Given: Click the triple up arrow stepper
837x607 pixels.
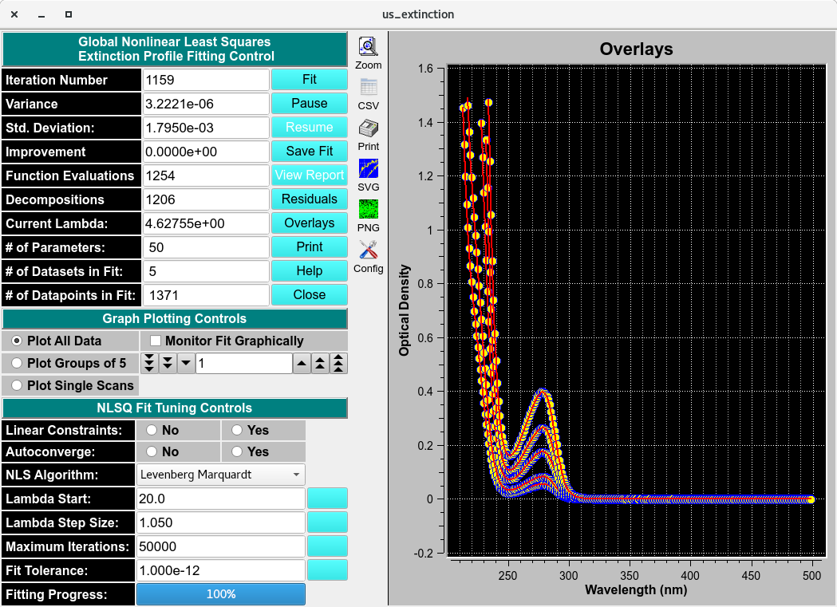Looking at the screenshot, I should tap(338, 364).
